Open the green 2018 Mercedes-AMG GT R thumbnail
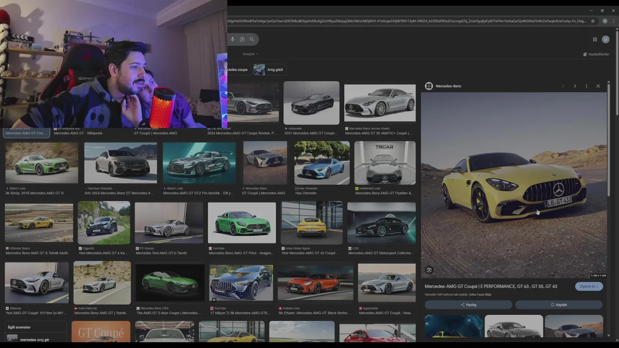The height and width of the screenshot is (348, 619). 42,163
